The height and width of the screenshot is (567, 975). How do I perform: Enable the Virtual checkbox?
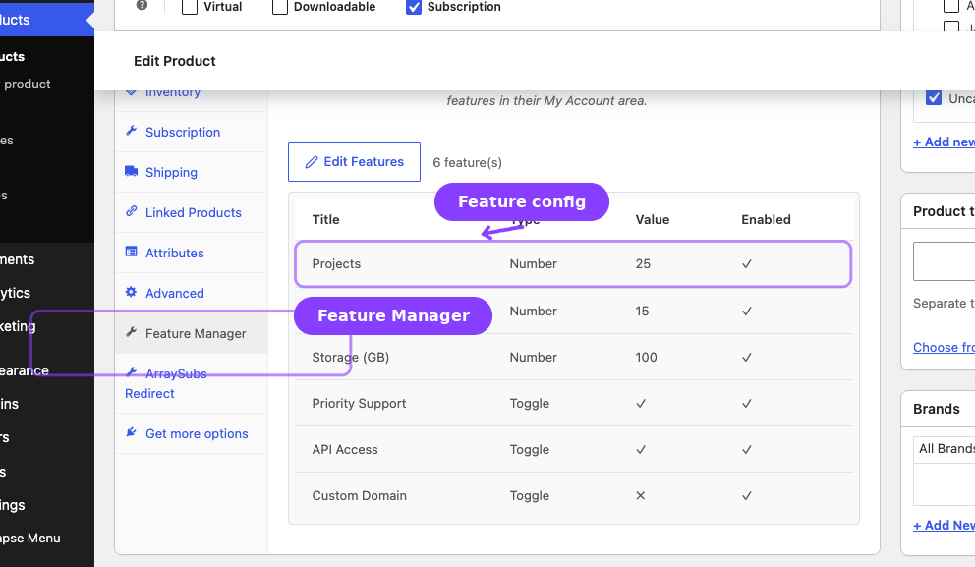(x=190, y=7)
